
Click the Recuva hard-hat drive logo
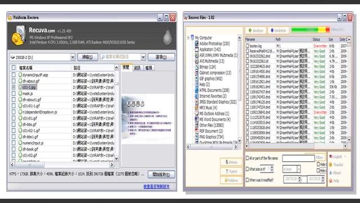click(x=19, y=36)
